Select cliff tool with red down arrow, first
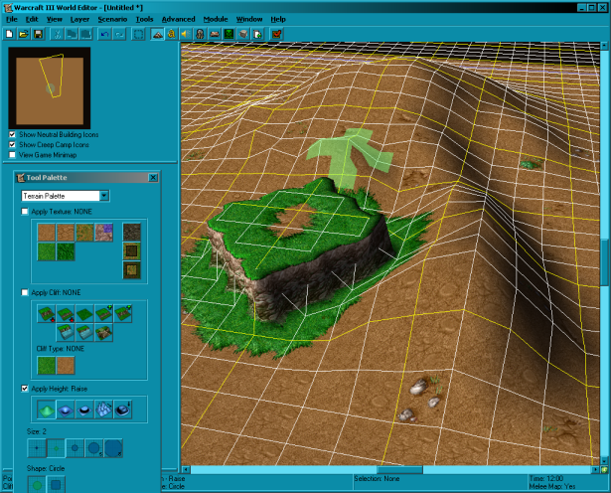Screen dimensions: 611x493 47,314
